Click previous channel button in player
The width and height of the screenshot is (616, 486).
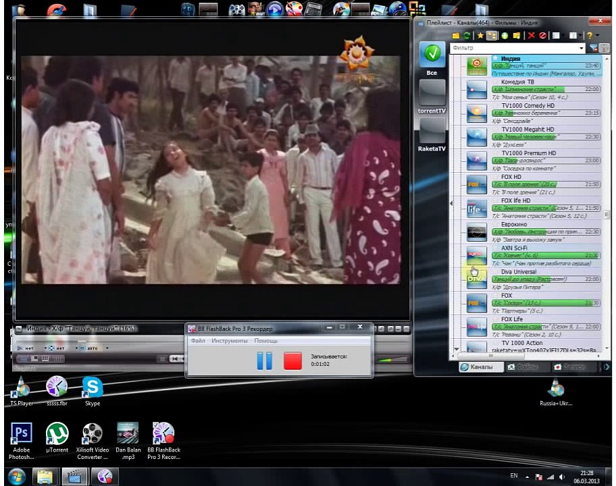(175, 358)
